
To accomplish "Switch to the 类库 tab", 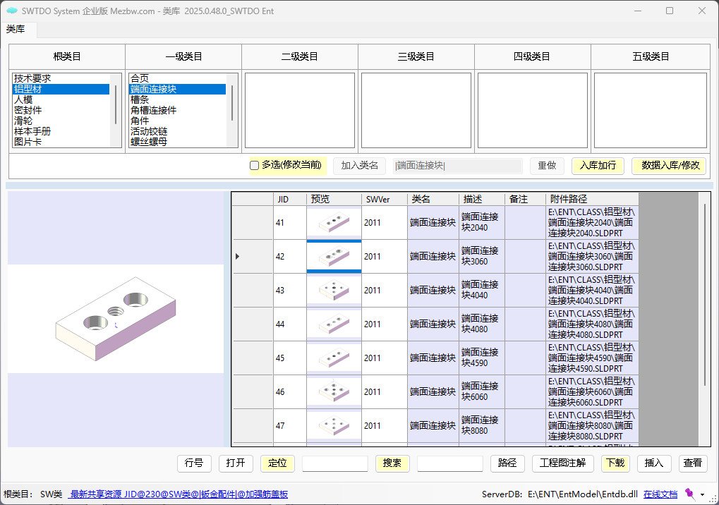I will coord(16,29).
